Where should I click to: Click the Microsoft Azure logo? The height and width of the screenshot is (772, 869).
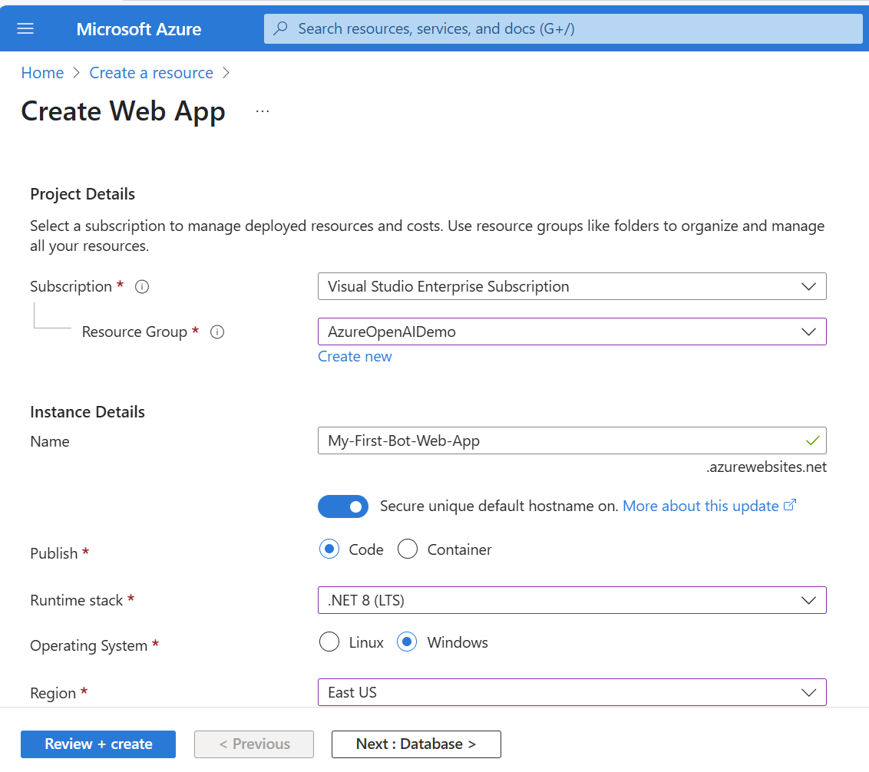pyautogui.click(x=138, y=28)
